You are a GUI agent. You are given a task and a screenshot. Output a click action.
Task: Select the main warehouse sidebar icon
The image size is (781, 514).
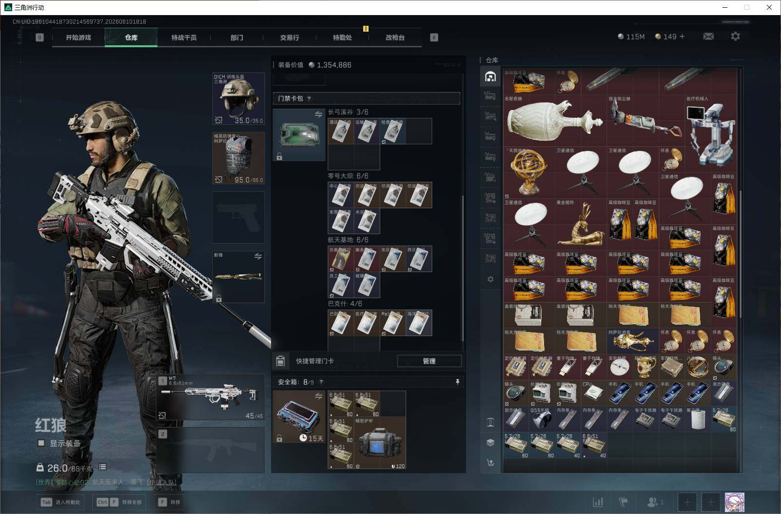coord(490,76)
